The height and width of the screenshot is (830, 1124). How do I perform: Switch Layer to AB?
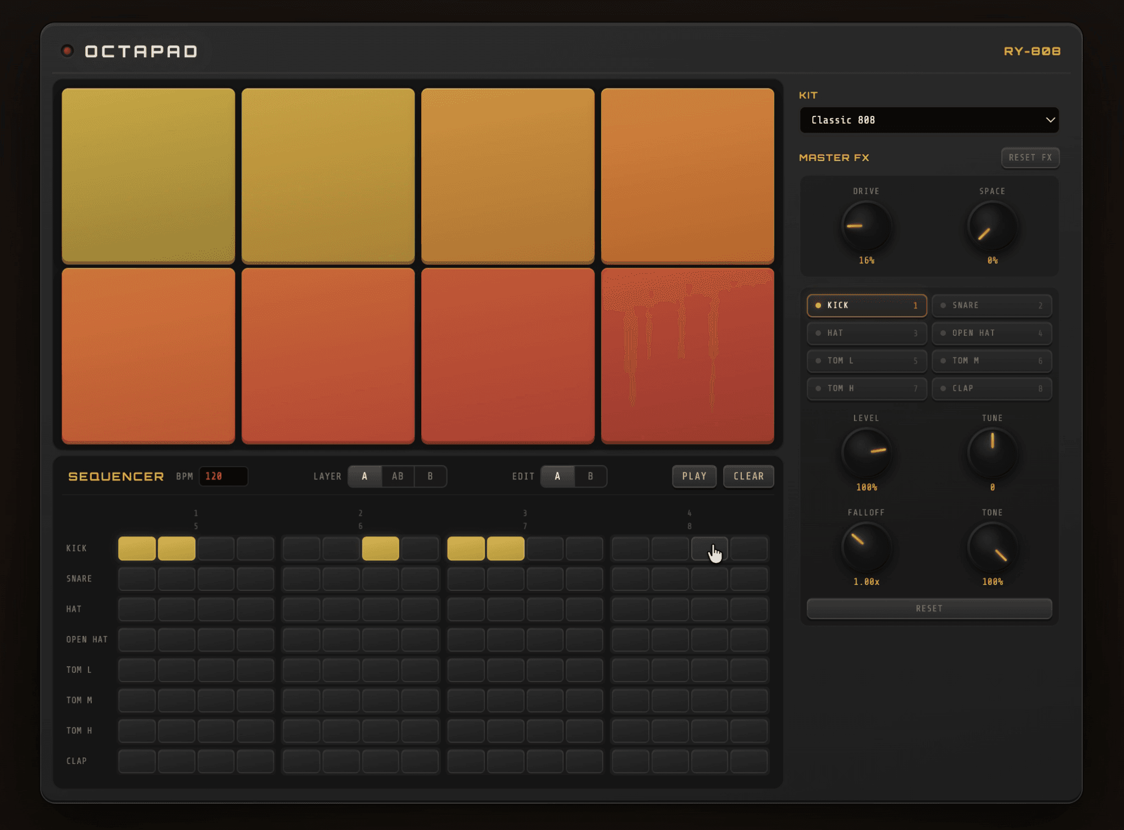click(x=397, y=476)
